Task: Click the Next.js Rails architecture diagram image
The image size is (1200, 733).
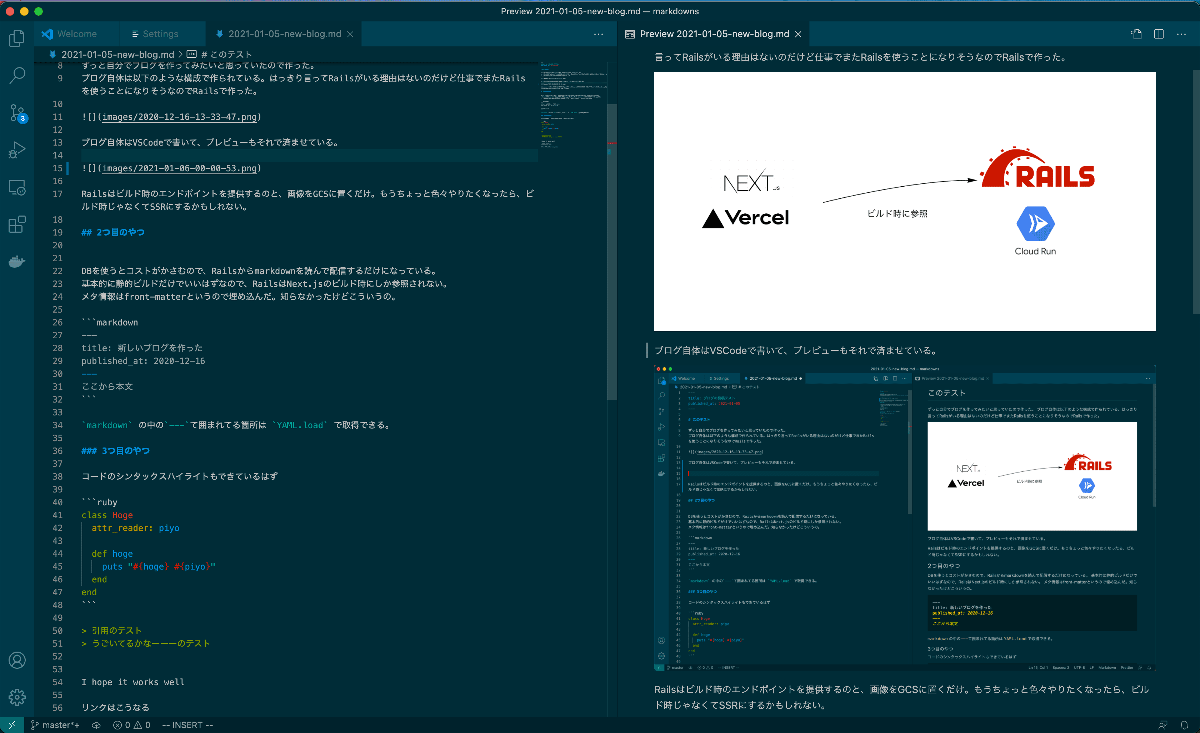Action: pyautogui.click(x=904, y=202)
